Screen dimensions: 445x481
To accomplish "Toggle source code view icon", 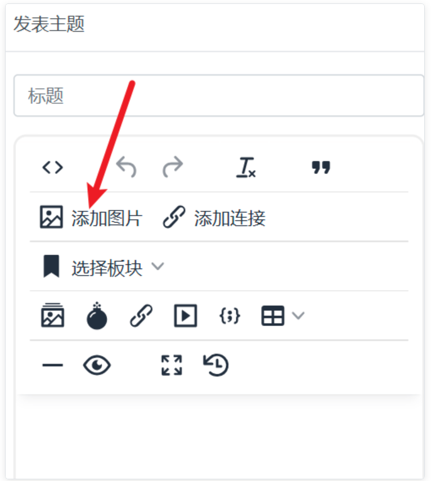I will (53, 167).
